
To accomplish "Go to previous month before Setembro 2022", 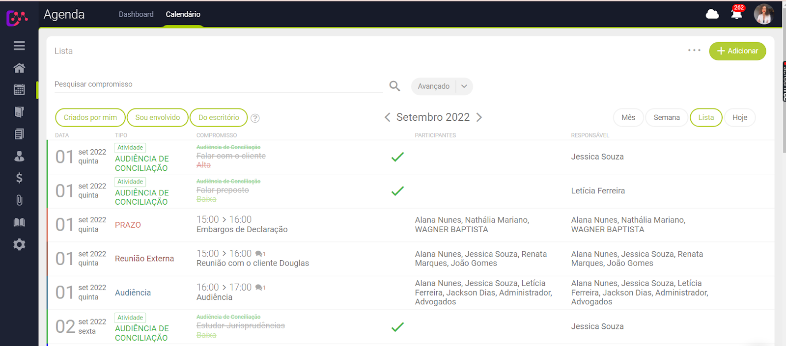I will coord(388,117).
